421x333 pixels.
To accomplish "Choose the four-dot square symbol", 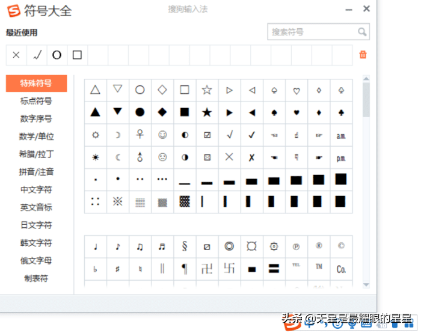I will click(95, 202).
